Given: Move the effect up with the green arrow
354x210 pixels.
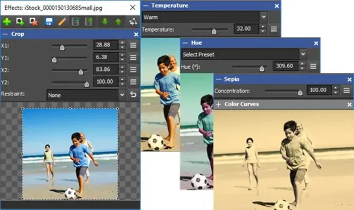Looking at the screenshot, I should pyautogui.click(x=118, y=21).
